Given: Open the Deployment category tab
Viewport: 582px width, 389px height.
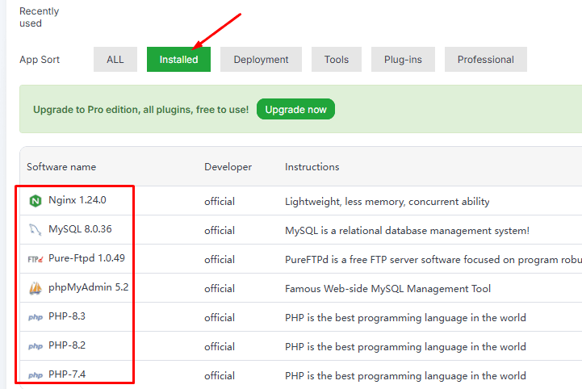Looking at the screenshot, I should [x=261, y=60].
